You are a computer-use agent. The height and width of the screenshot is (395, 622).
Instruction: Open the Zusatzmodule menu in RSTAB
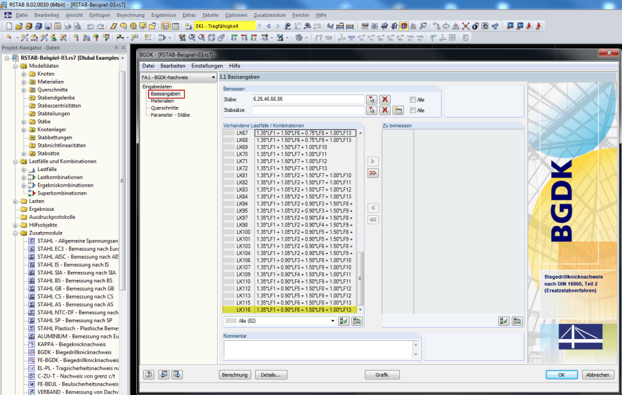tap(270, 15)
